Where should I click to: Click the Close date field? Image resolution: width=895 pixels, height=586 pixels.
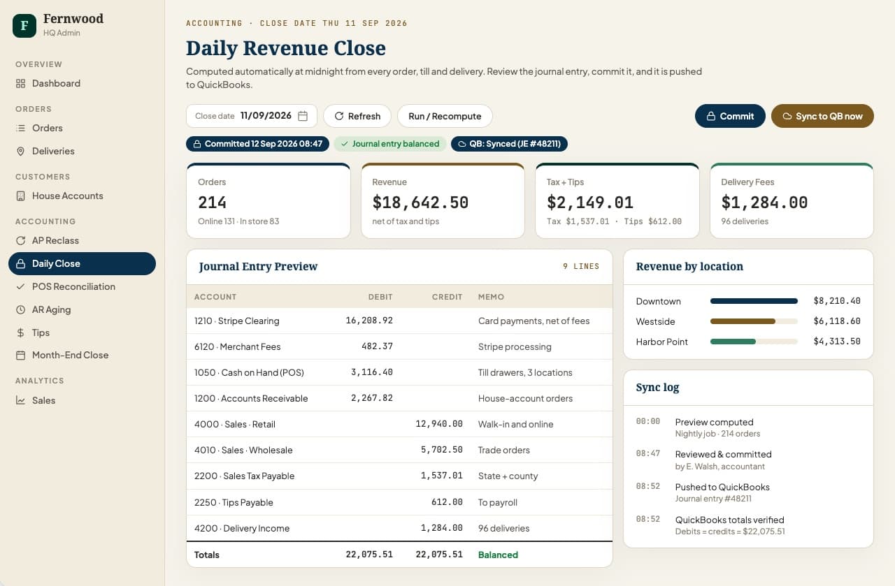[x=252, y=116]
